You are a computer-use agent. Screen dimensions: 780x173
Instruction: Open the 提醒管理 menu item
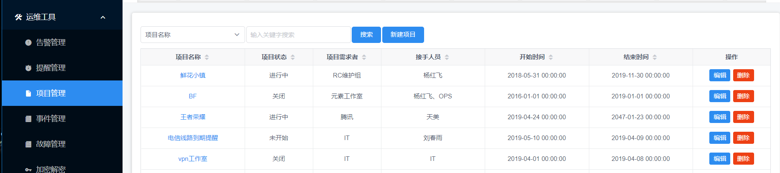point(62,68)
